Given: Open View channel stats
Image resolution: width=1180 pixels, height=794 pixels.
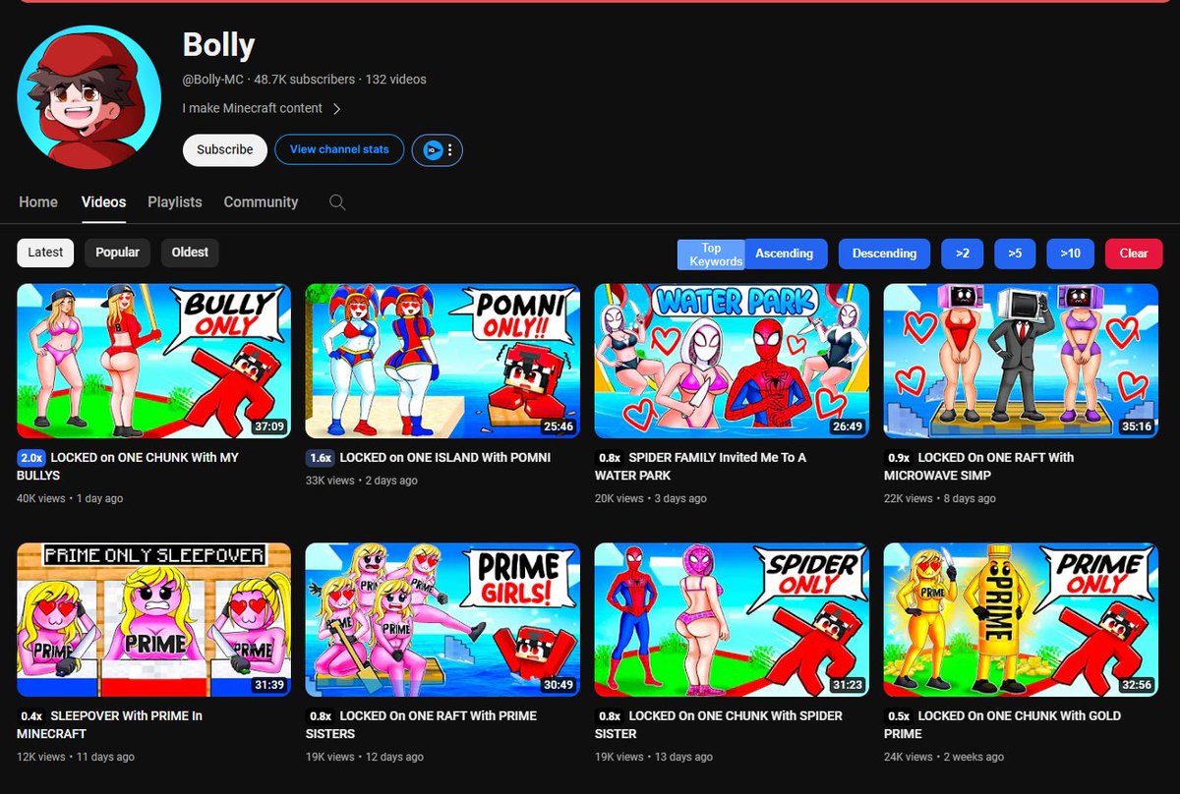Looking at the screenshot, I should [x=339, y=150].
